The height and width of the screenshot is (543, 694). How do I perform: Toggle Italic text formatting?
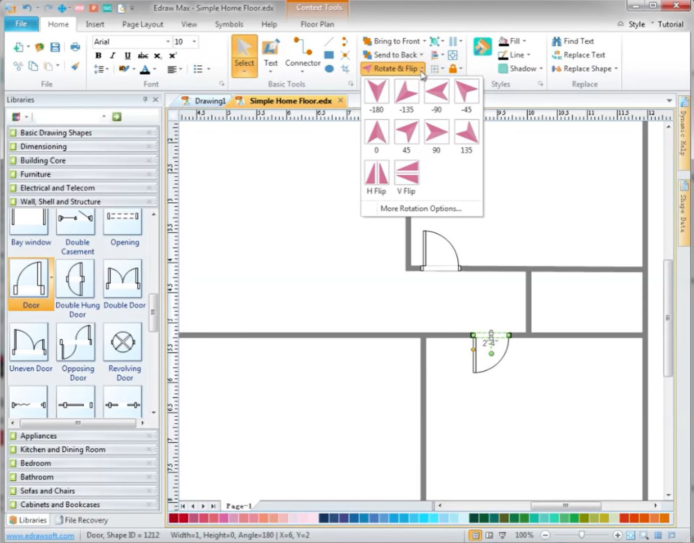pos(113,56)
